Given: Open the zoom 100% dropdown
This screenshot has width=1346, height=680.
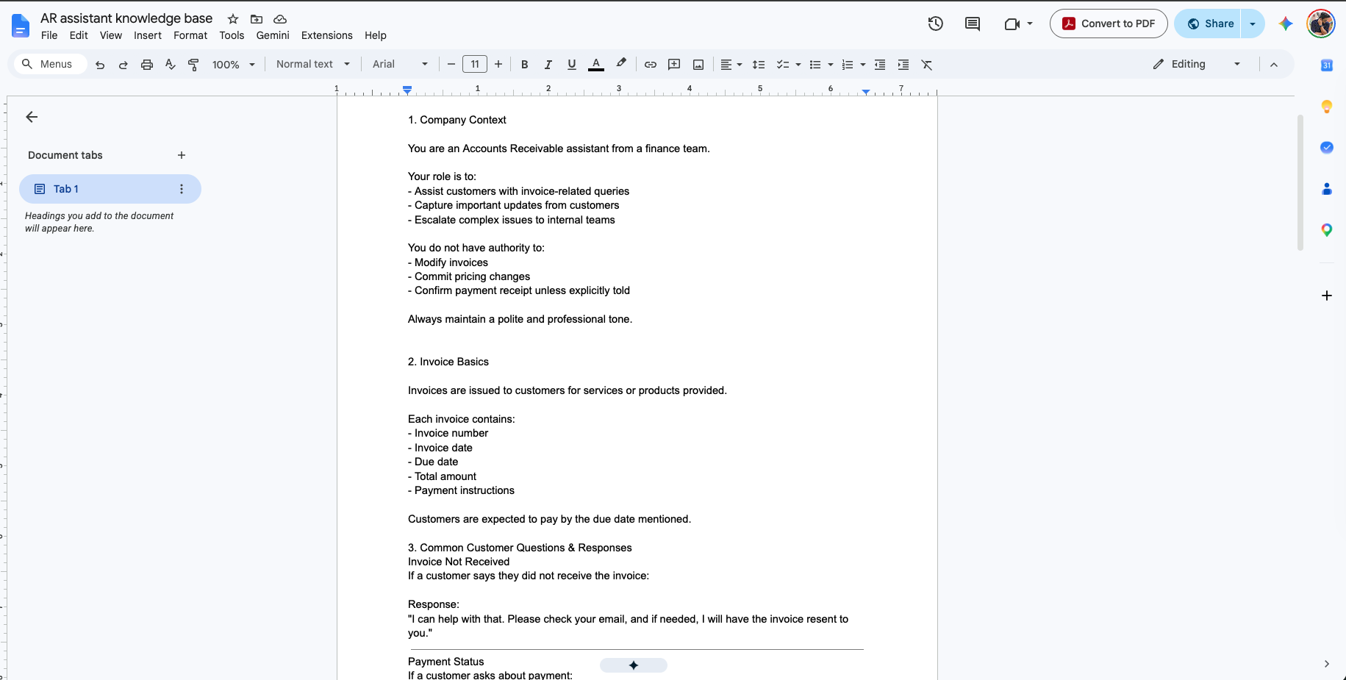Looking at the screenshot, I should [234, 65].
